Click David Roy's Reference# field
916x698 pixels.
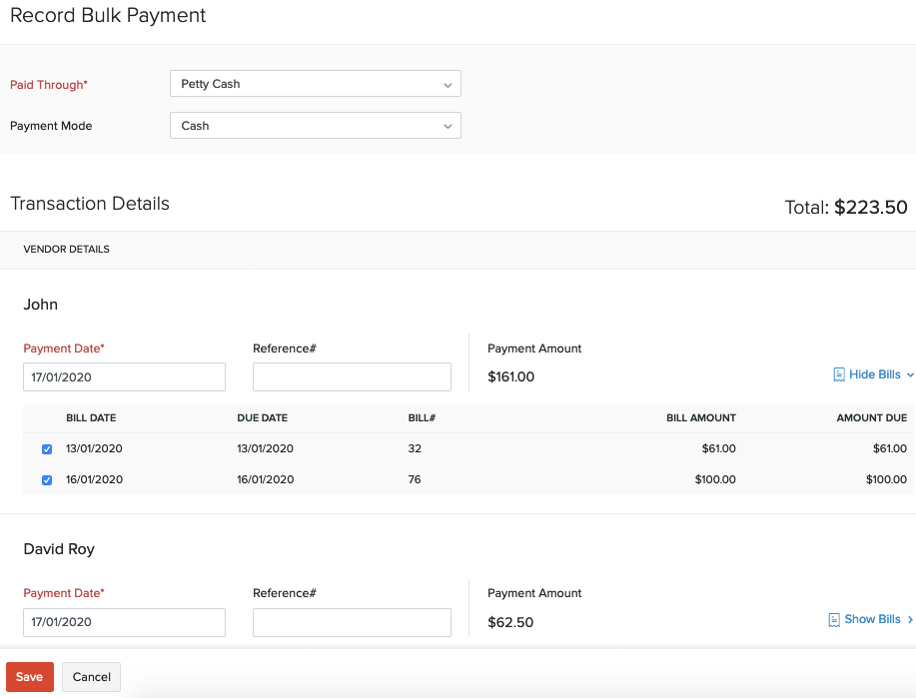point(352,622)
